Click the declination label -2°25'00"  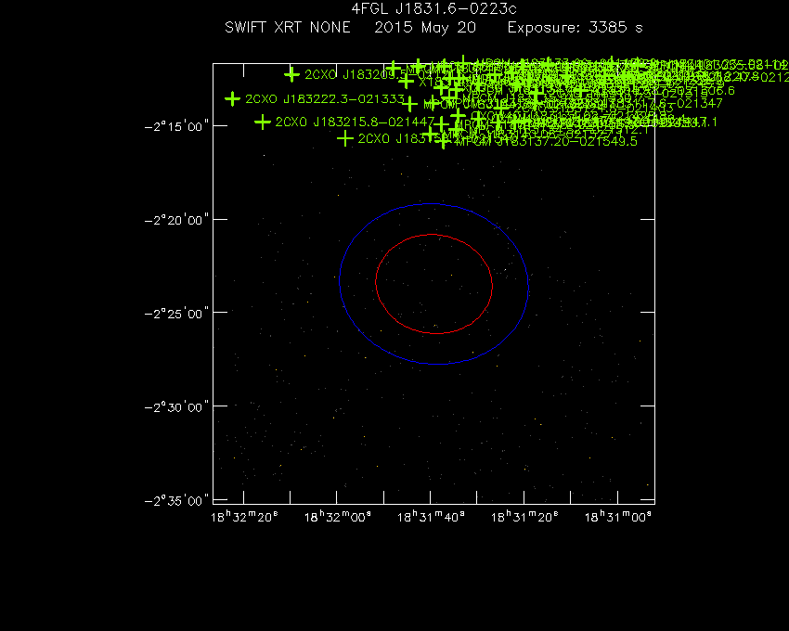(176, 314)
